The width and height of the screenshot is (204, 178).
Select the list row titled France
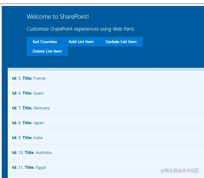click(107, 78)
